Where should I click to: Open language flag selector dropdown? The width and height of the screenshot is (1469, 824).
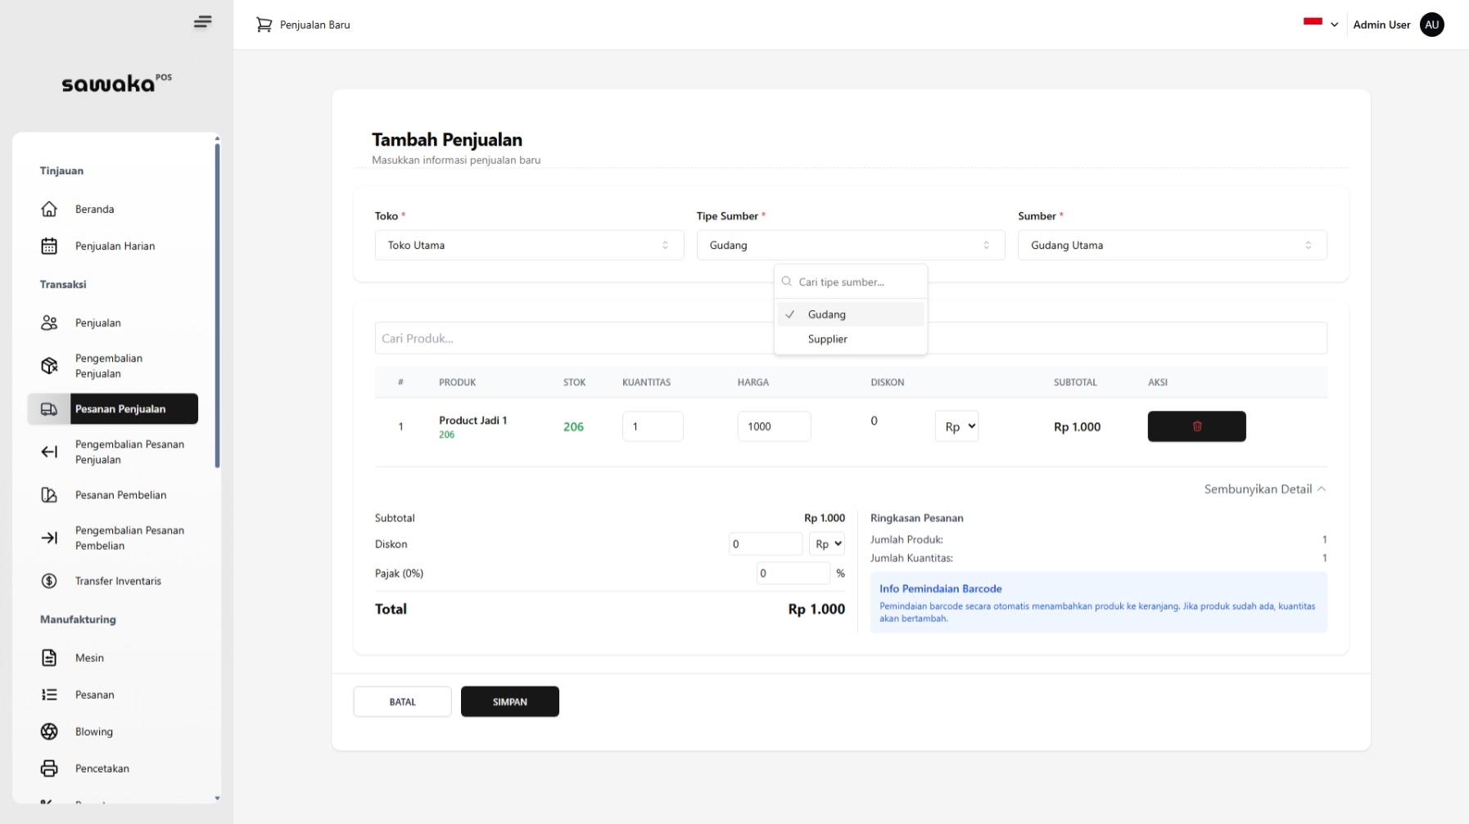click(x=1320, y=24)
